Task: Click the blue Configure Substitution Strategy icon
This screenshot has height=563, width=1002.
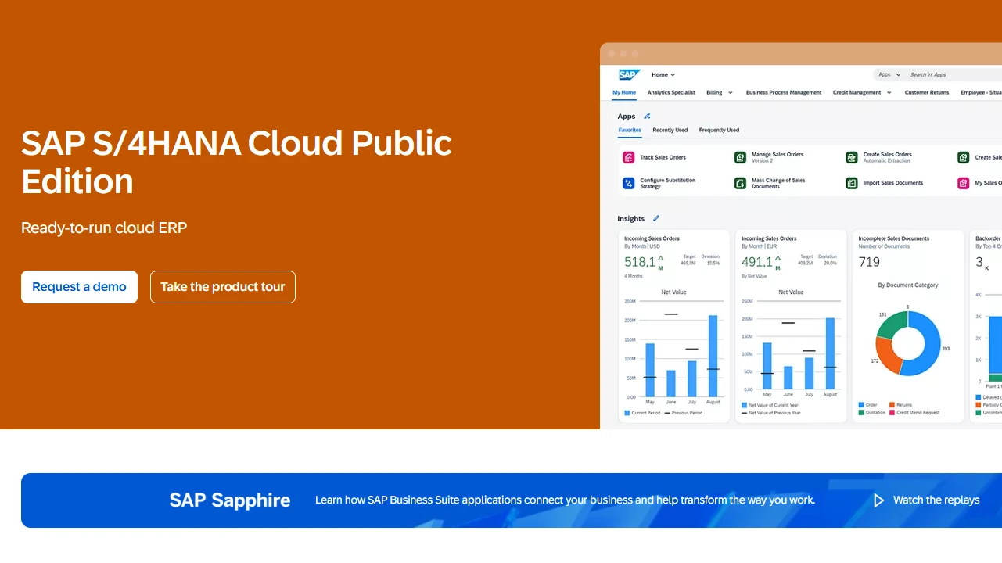Action: click(x=629, y=184)
